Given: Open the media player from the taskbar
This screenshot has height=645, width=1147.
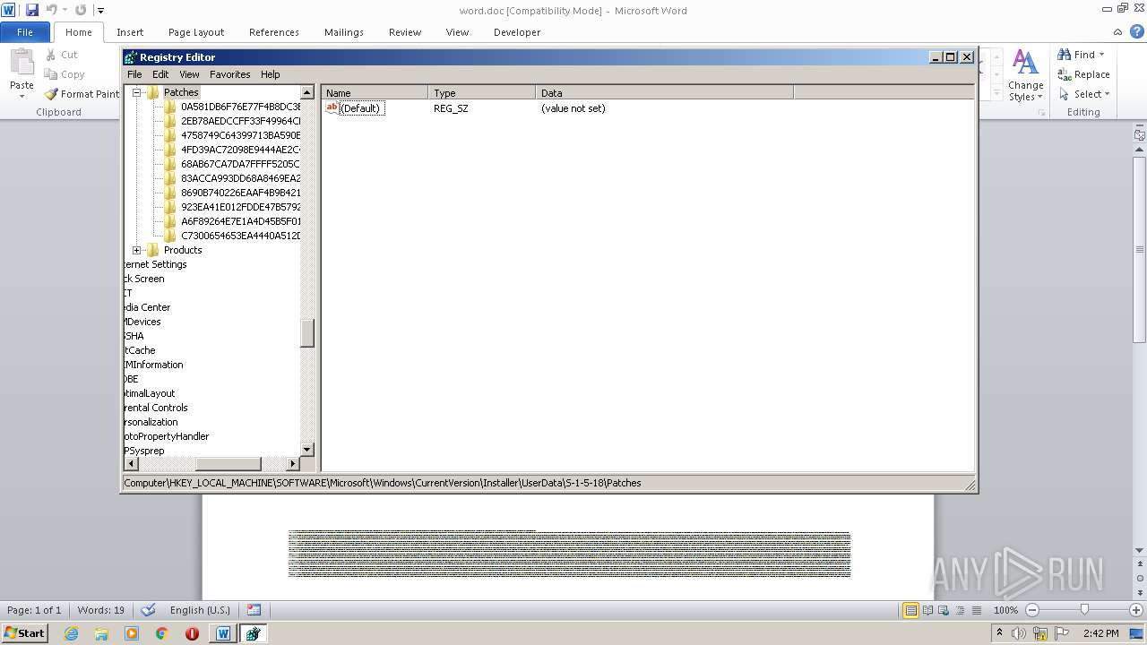Looking at the screenshot, I should pyautogui.click(x=132, y=633).
